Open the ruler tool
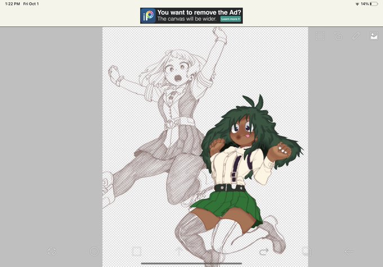The height and width of the screenshot is (267, 383). (356, 36)
